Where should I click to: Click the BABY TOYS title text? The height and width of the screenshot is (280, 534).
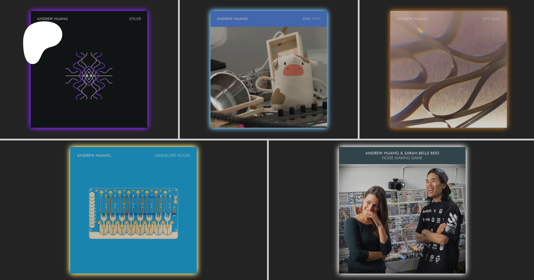[311, 19]
